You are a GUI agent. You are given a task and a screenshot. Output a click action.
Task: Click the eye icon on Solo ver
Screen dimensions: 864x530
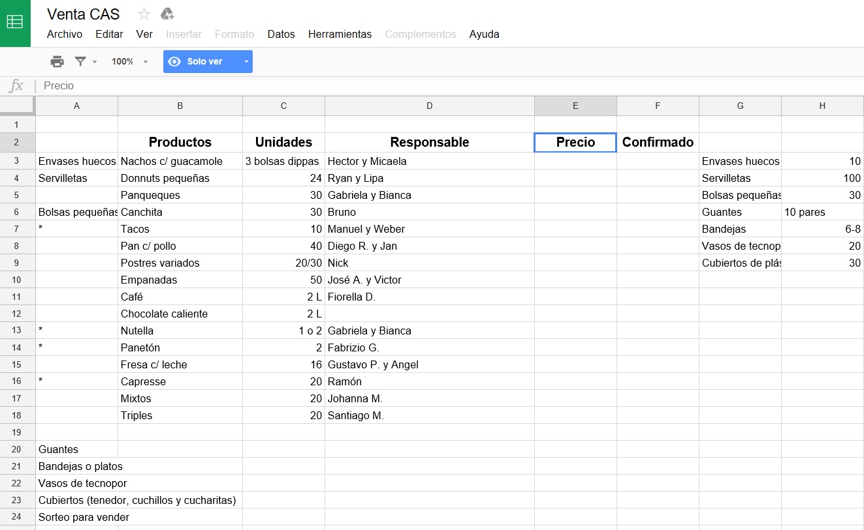(x=174, y=62)
